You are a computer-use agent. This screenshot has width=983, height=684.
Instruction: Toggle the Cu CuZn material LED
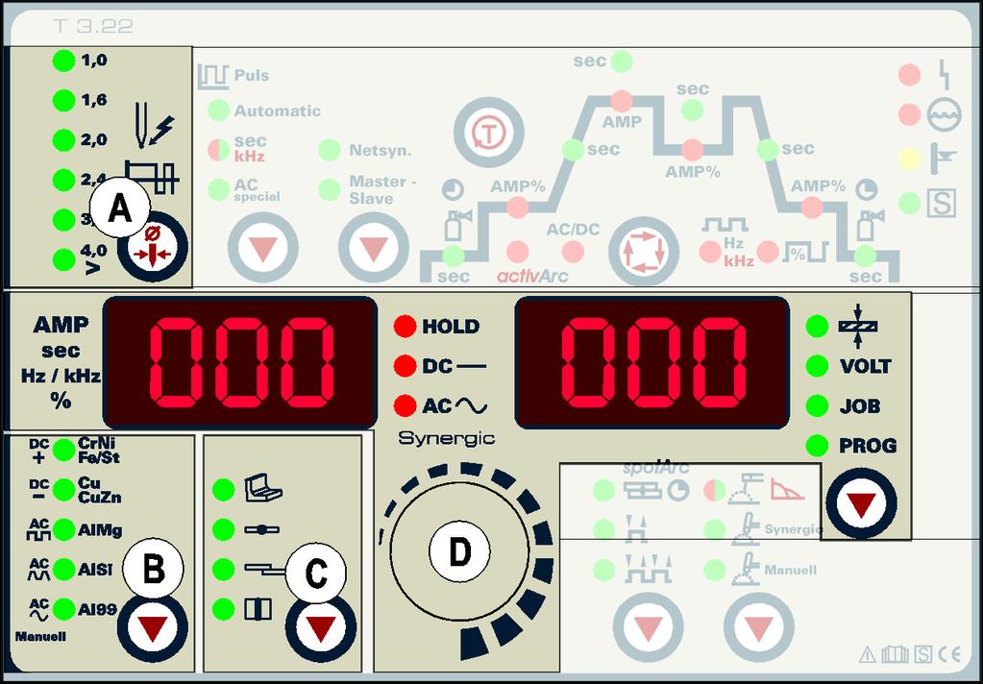click(x=63, y=490)
